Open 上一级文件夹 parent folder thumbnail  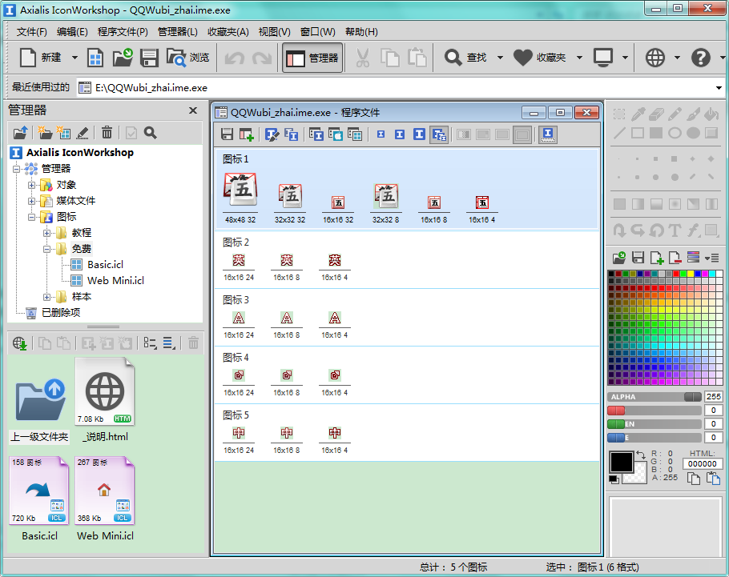point(39,401)
